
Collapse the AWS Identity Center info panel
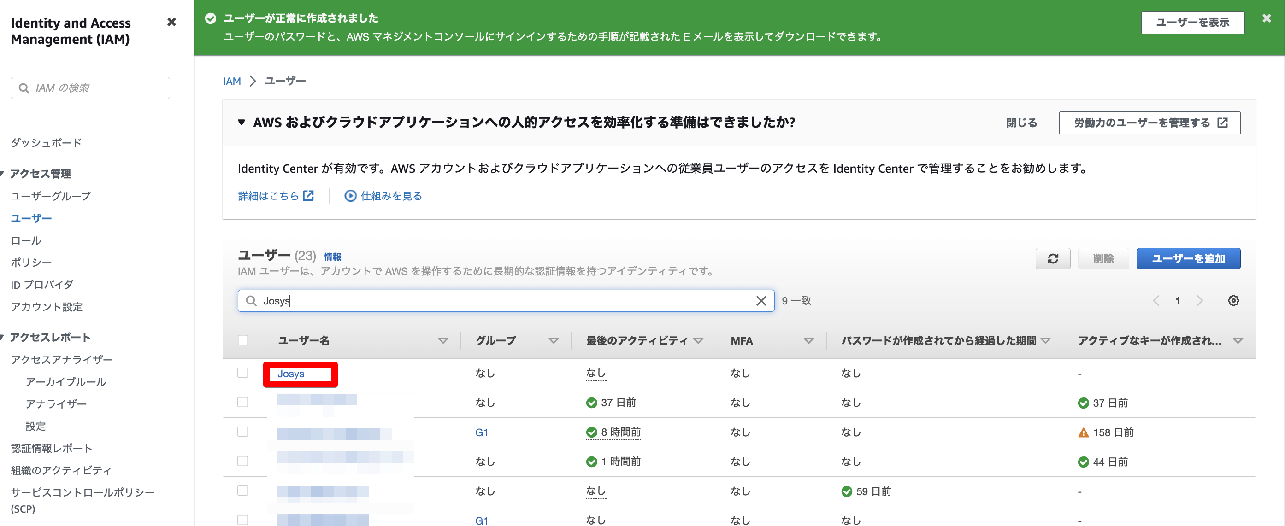tap(242, 122)
